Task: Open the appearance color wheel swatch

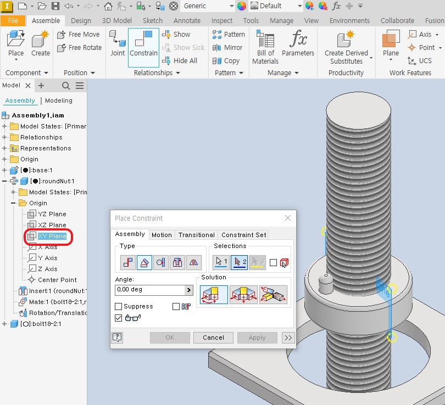Action: (242, 6)
